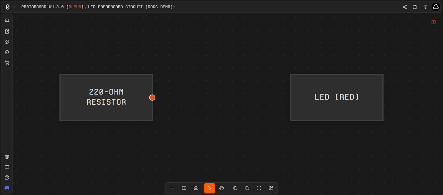The width and height of the screenshot is (443, 195).
Task: Activate the hand pan tool
Action: pyautogui.click(x=221, y=188)
